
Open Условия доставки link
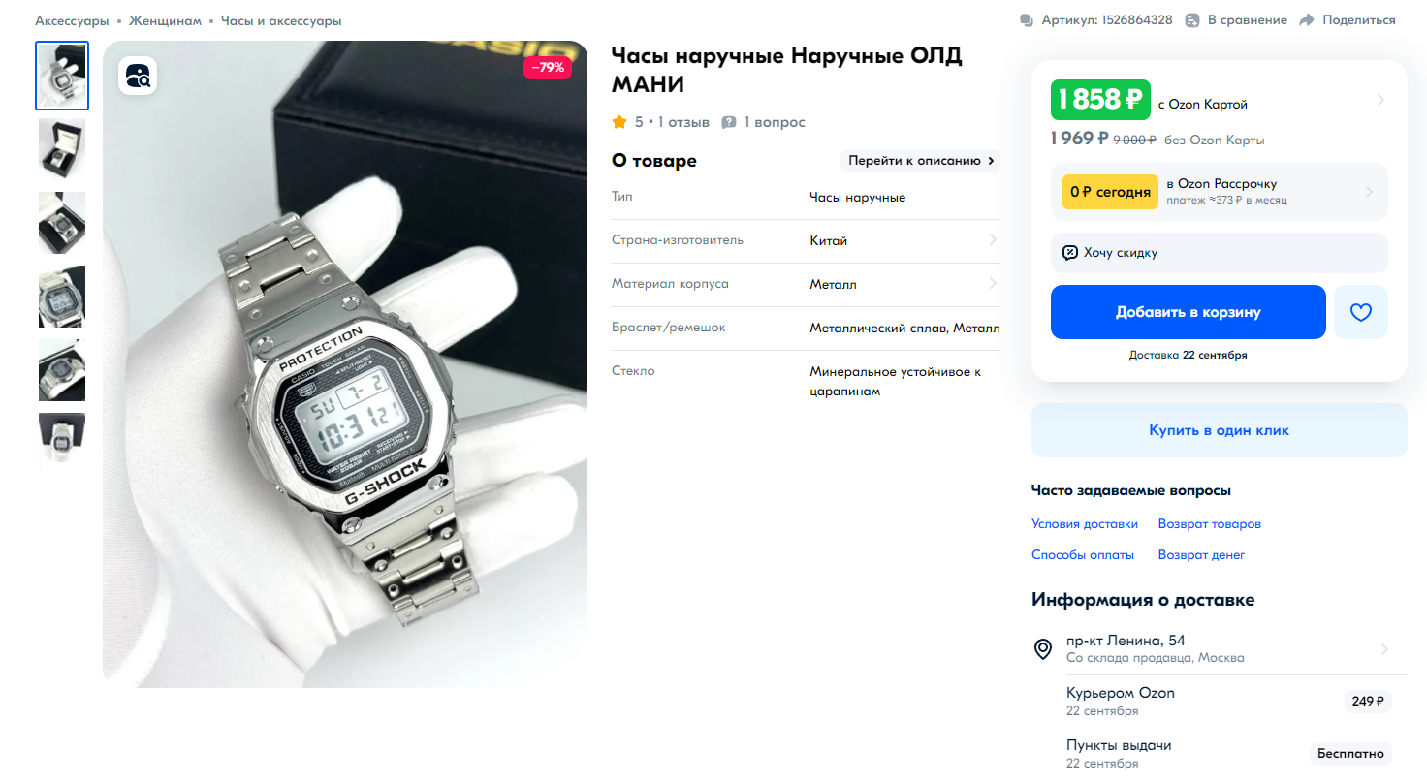point(1085,523)
